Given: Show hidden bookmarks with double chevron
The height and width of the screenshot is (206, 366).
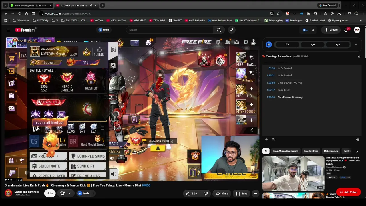Looking at the screenshot, I should coord(361,21).
